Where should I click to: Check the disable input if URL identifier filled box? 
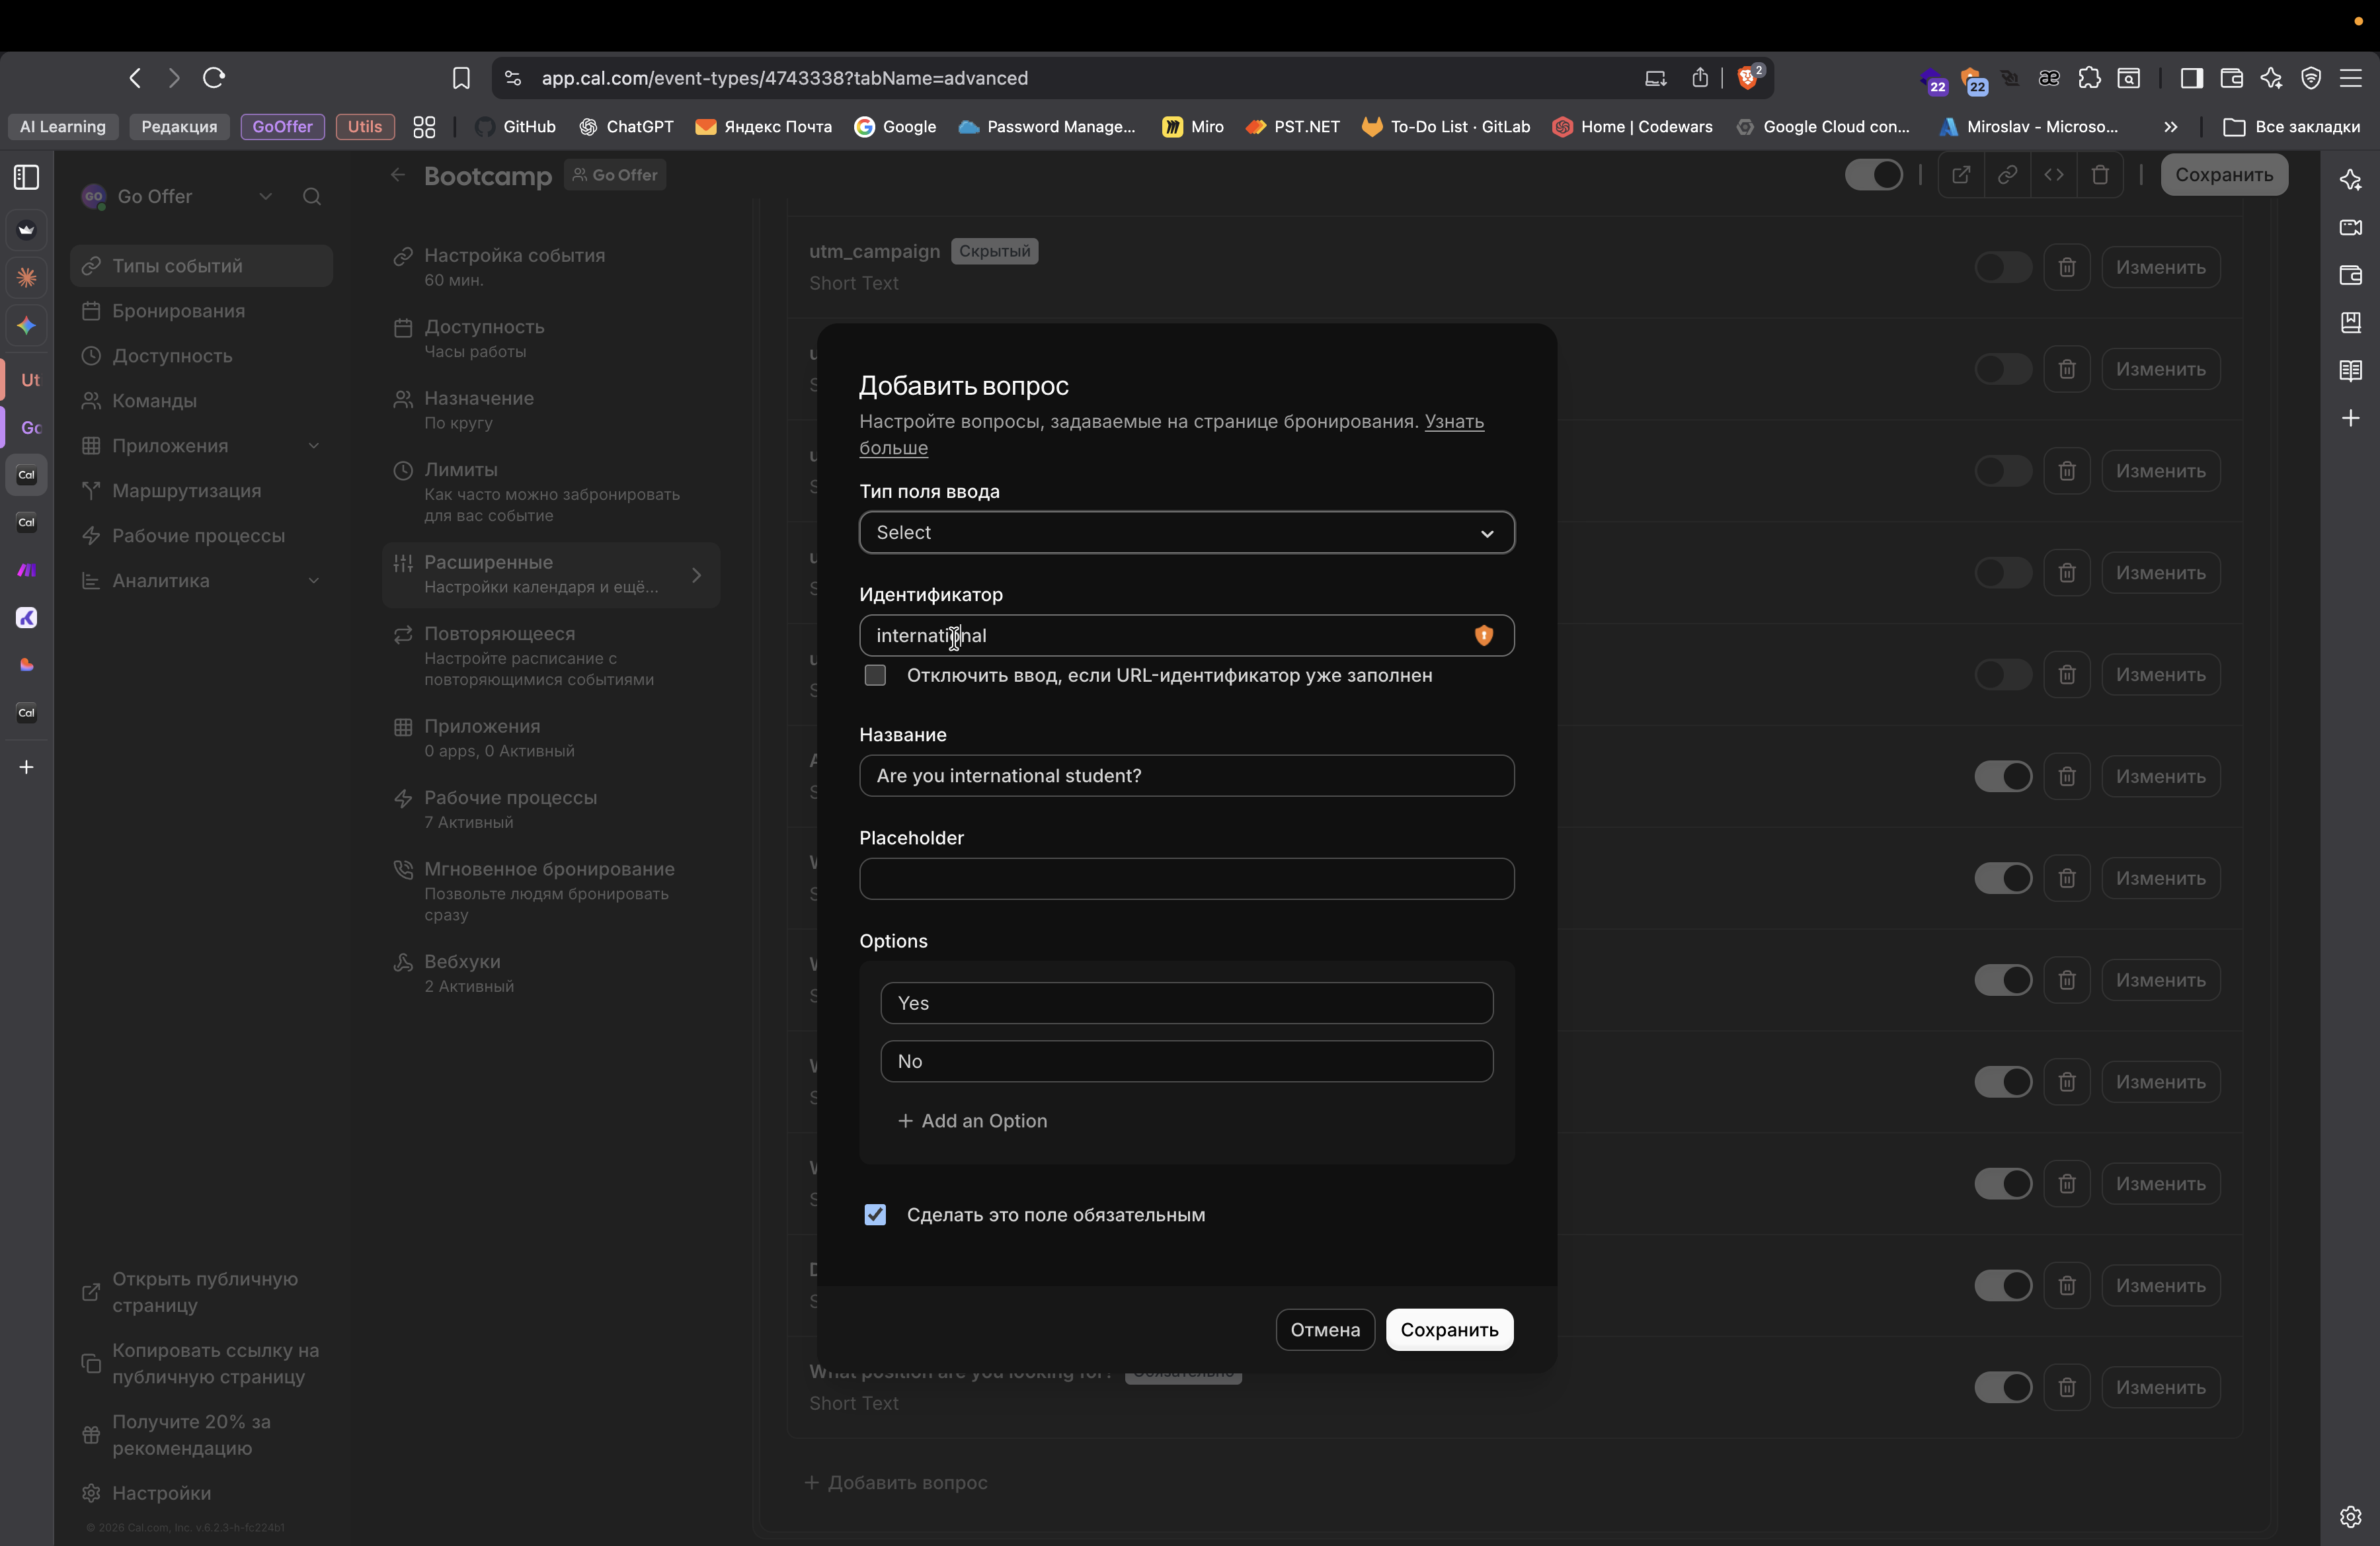[x=875, y=676]
